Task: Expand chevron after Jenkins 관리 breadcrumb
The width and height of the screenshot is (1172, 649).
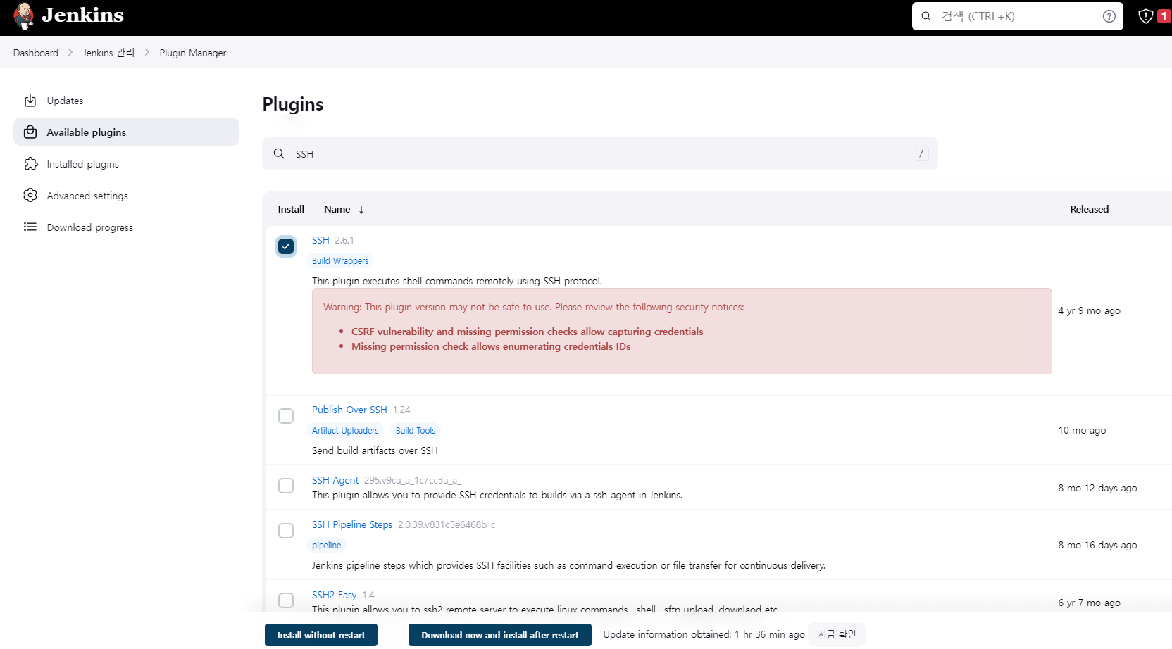Action: [x=147, y=52]
